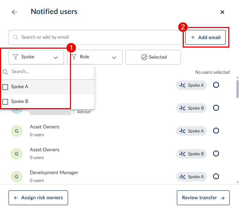Open the Role filter dropdown
Image resolution: width=239 pixels, height=214 pixels.
94,57
